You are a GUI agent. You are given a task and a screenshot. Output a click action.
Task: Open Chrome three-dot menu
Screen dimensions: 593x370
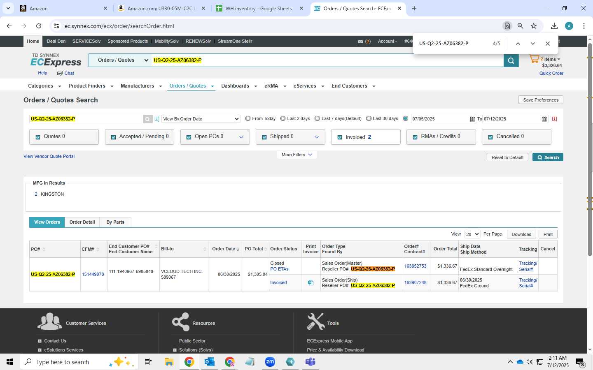(x=584, y=26)
